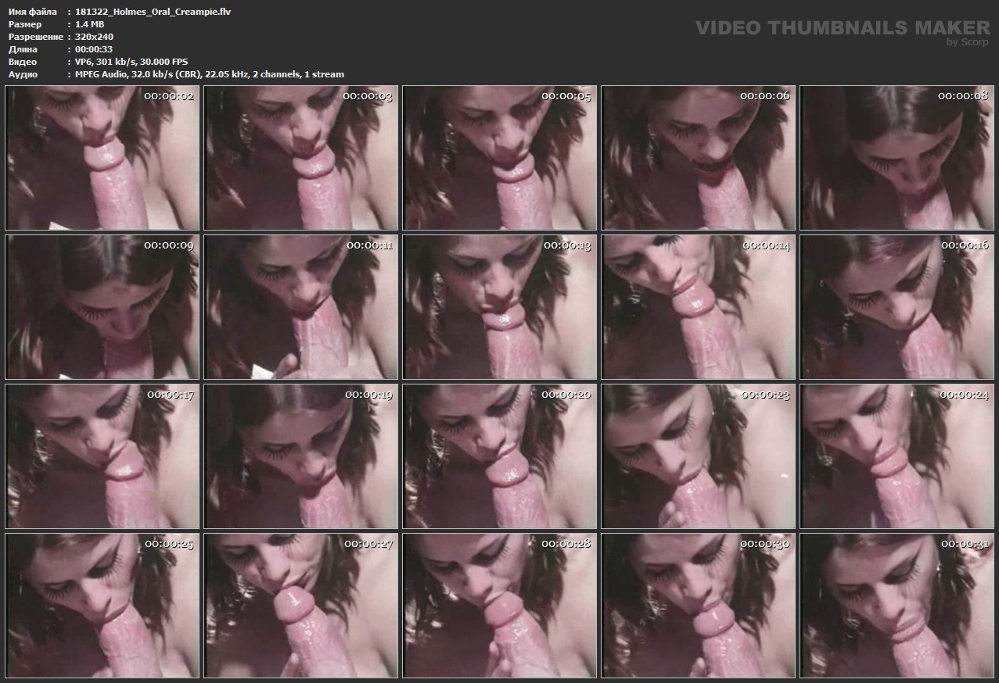This screenshot has height=683, width=999.
Task: Pick the thumbnail at 00:00:30
Action: click(x=698, y=605)
